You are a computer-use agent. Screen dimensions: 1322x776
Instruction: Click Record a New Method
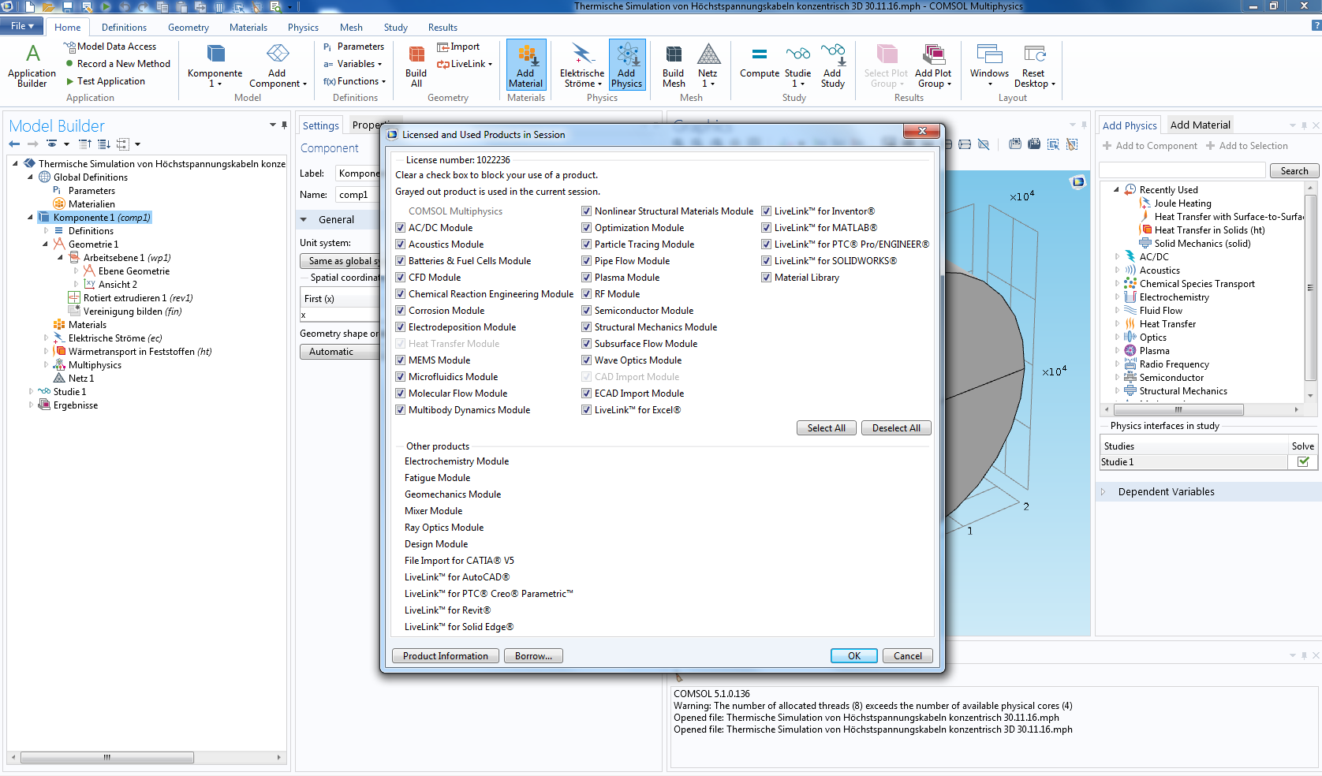point(118,64)
